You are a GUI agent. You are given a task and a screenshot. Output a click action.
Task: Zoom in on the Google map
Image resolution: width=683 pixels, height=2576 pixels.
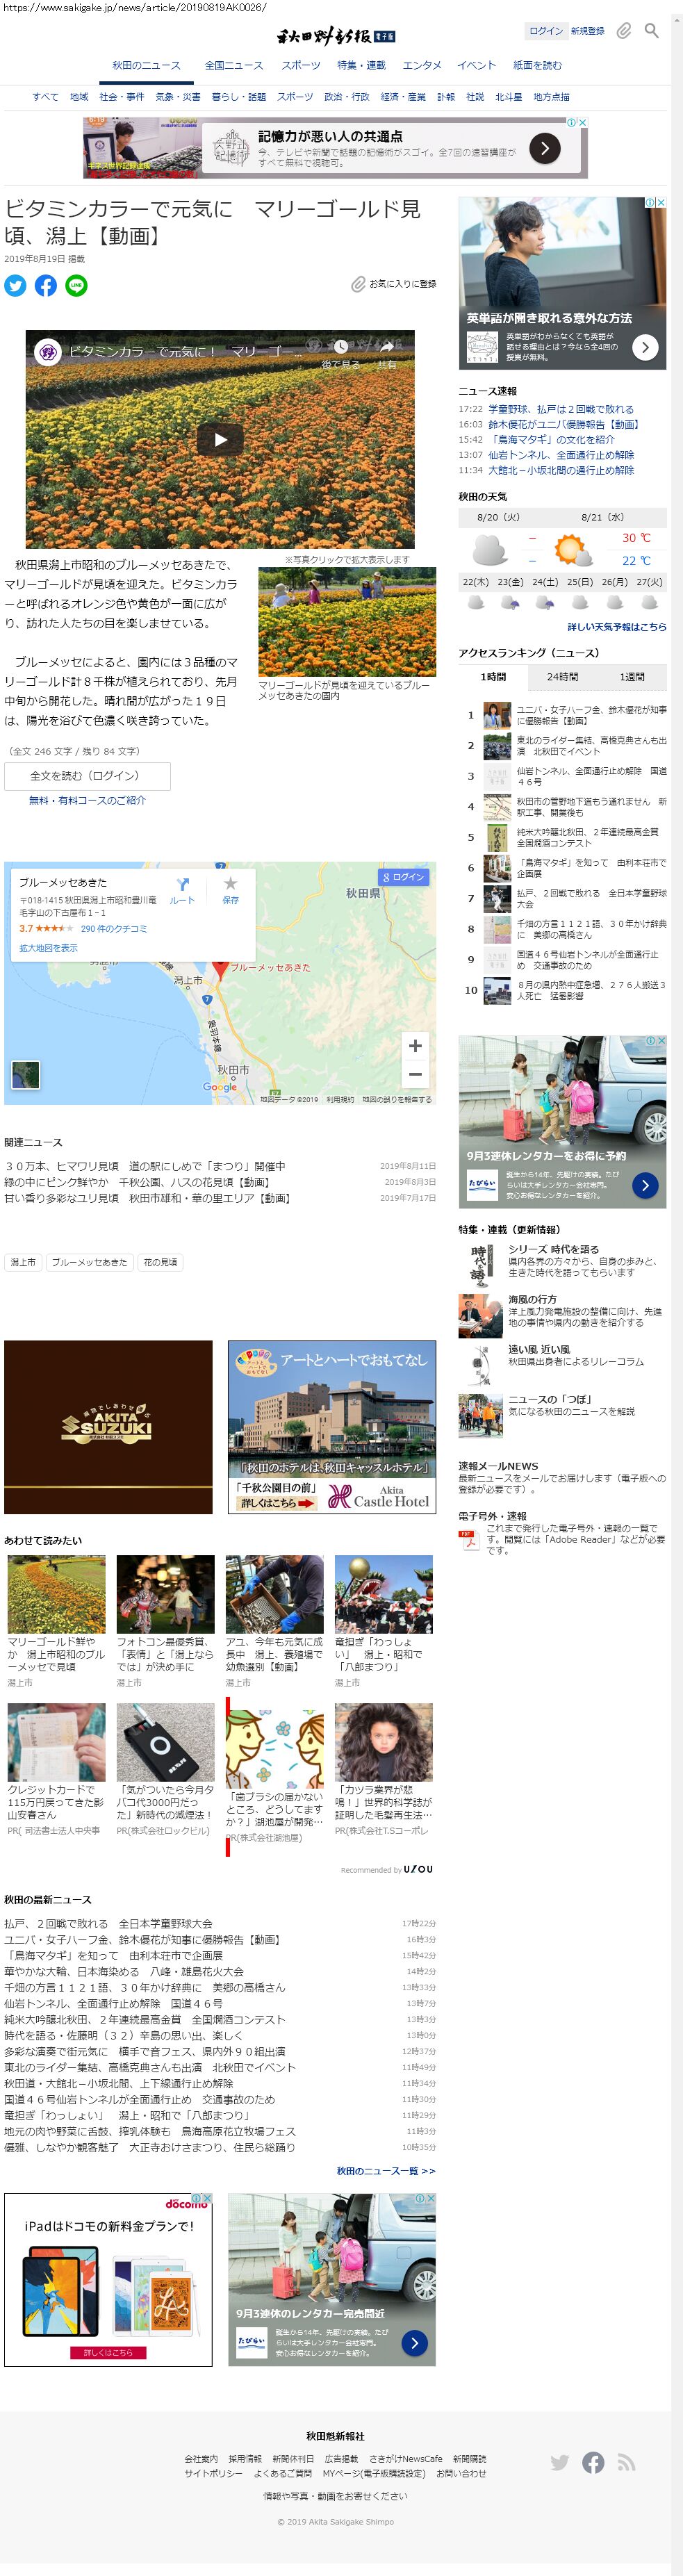[415, 1045]
